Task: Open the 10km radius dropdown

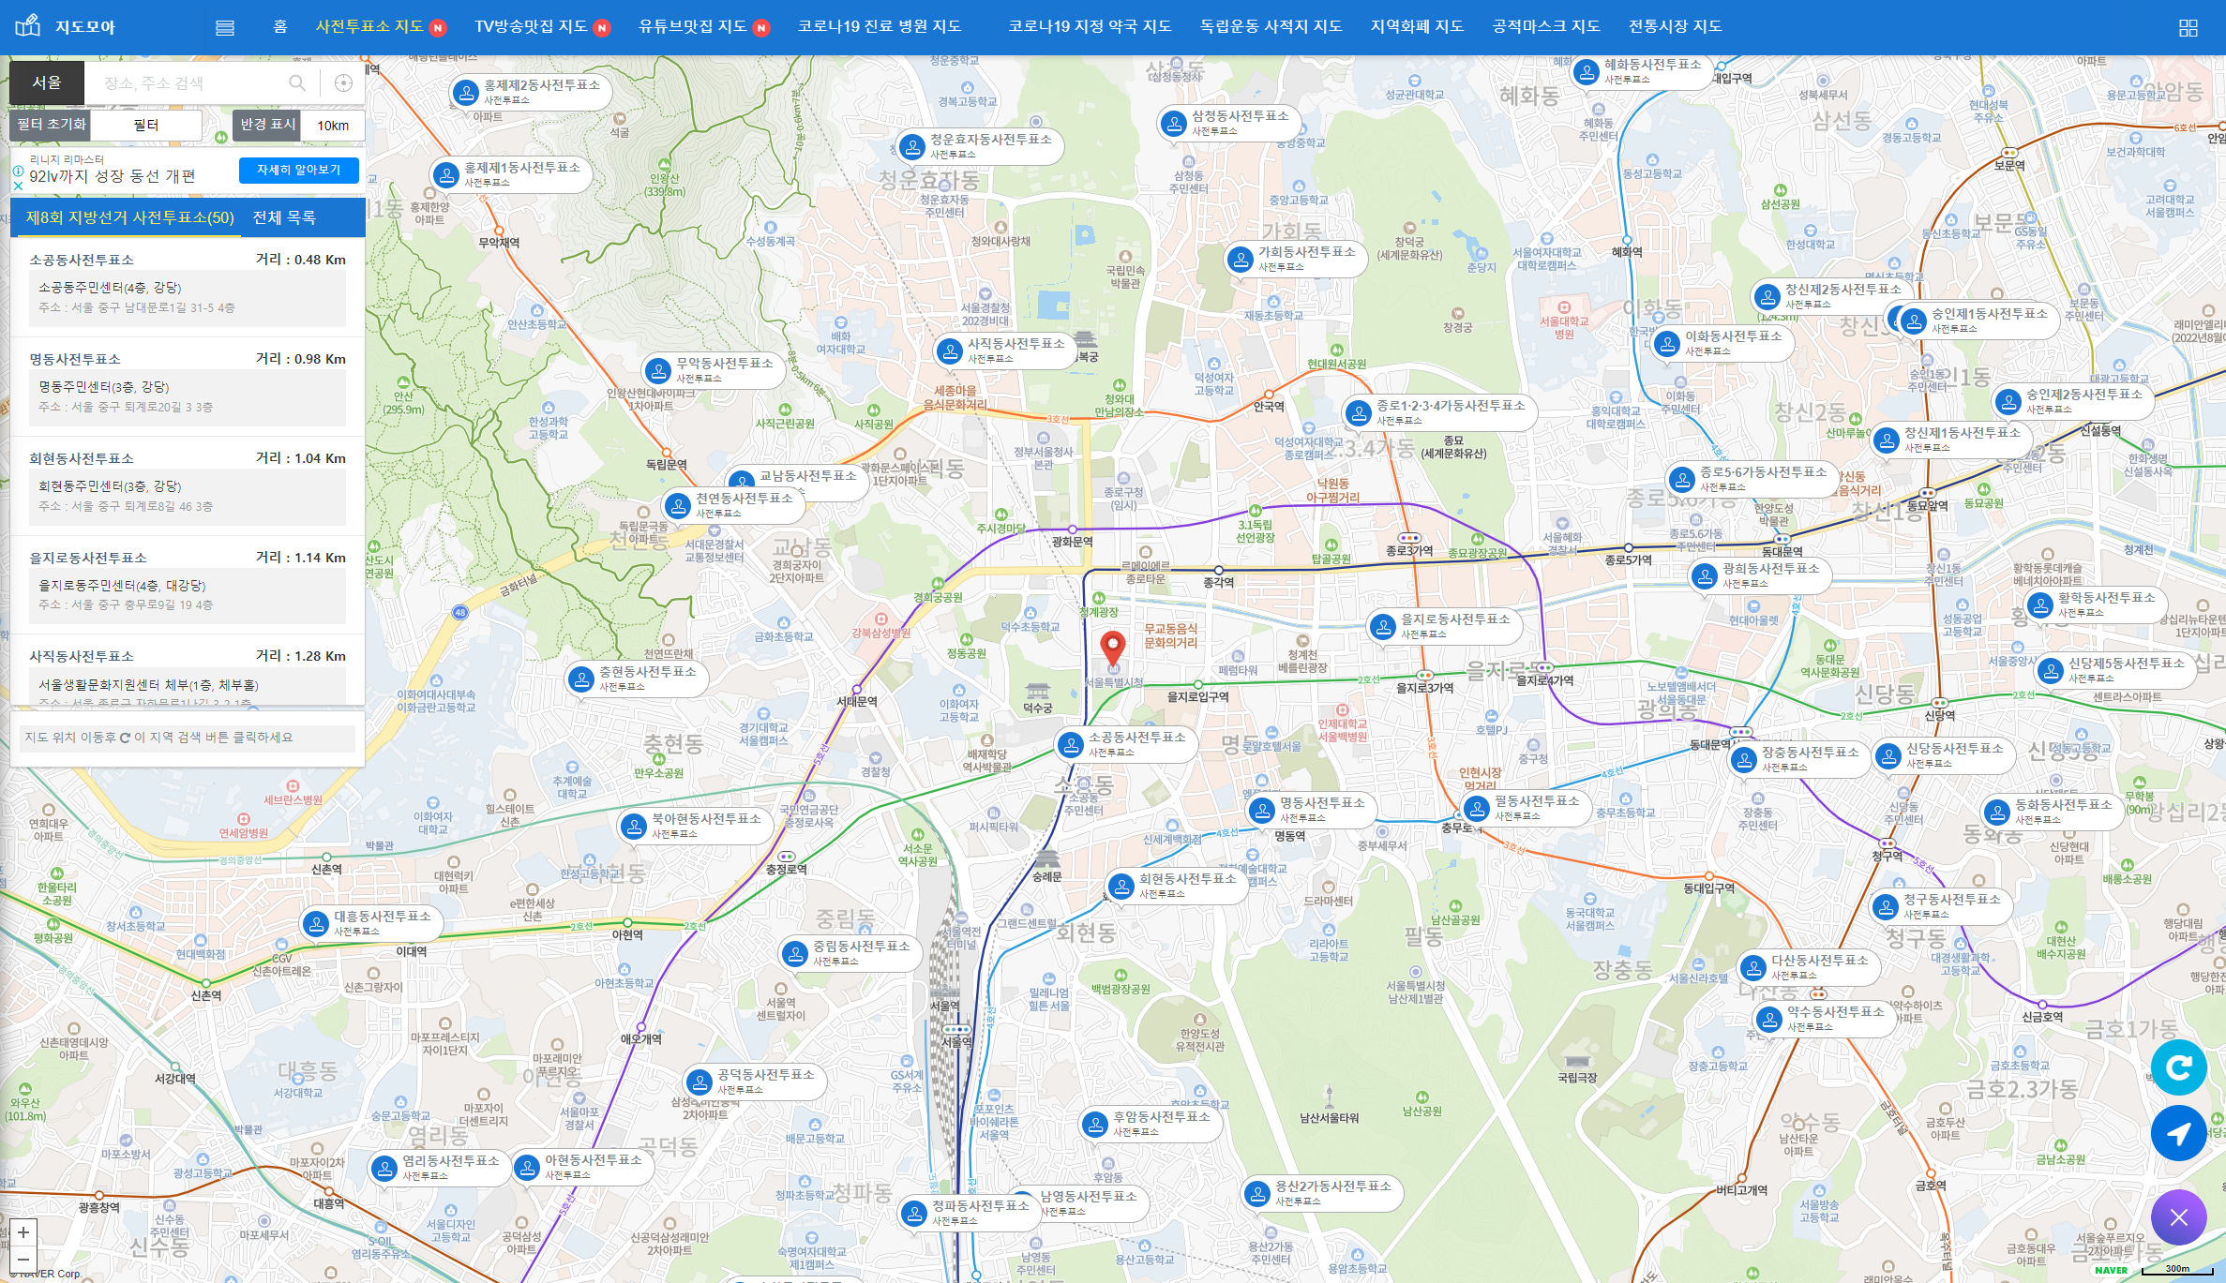Action: click(x=333, y=125)
